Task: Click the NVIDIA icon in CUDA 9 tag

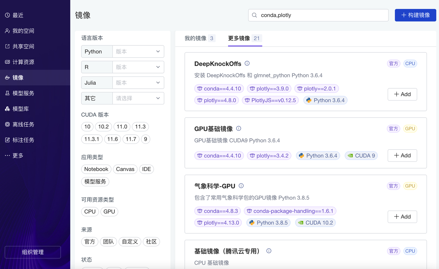Action: pos(350,156)
